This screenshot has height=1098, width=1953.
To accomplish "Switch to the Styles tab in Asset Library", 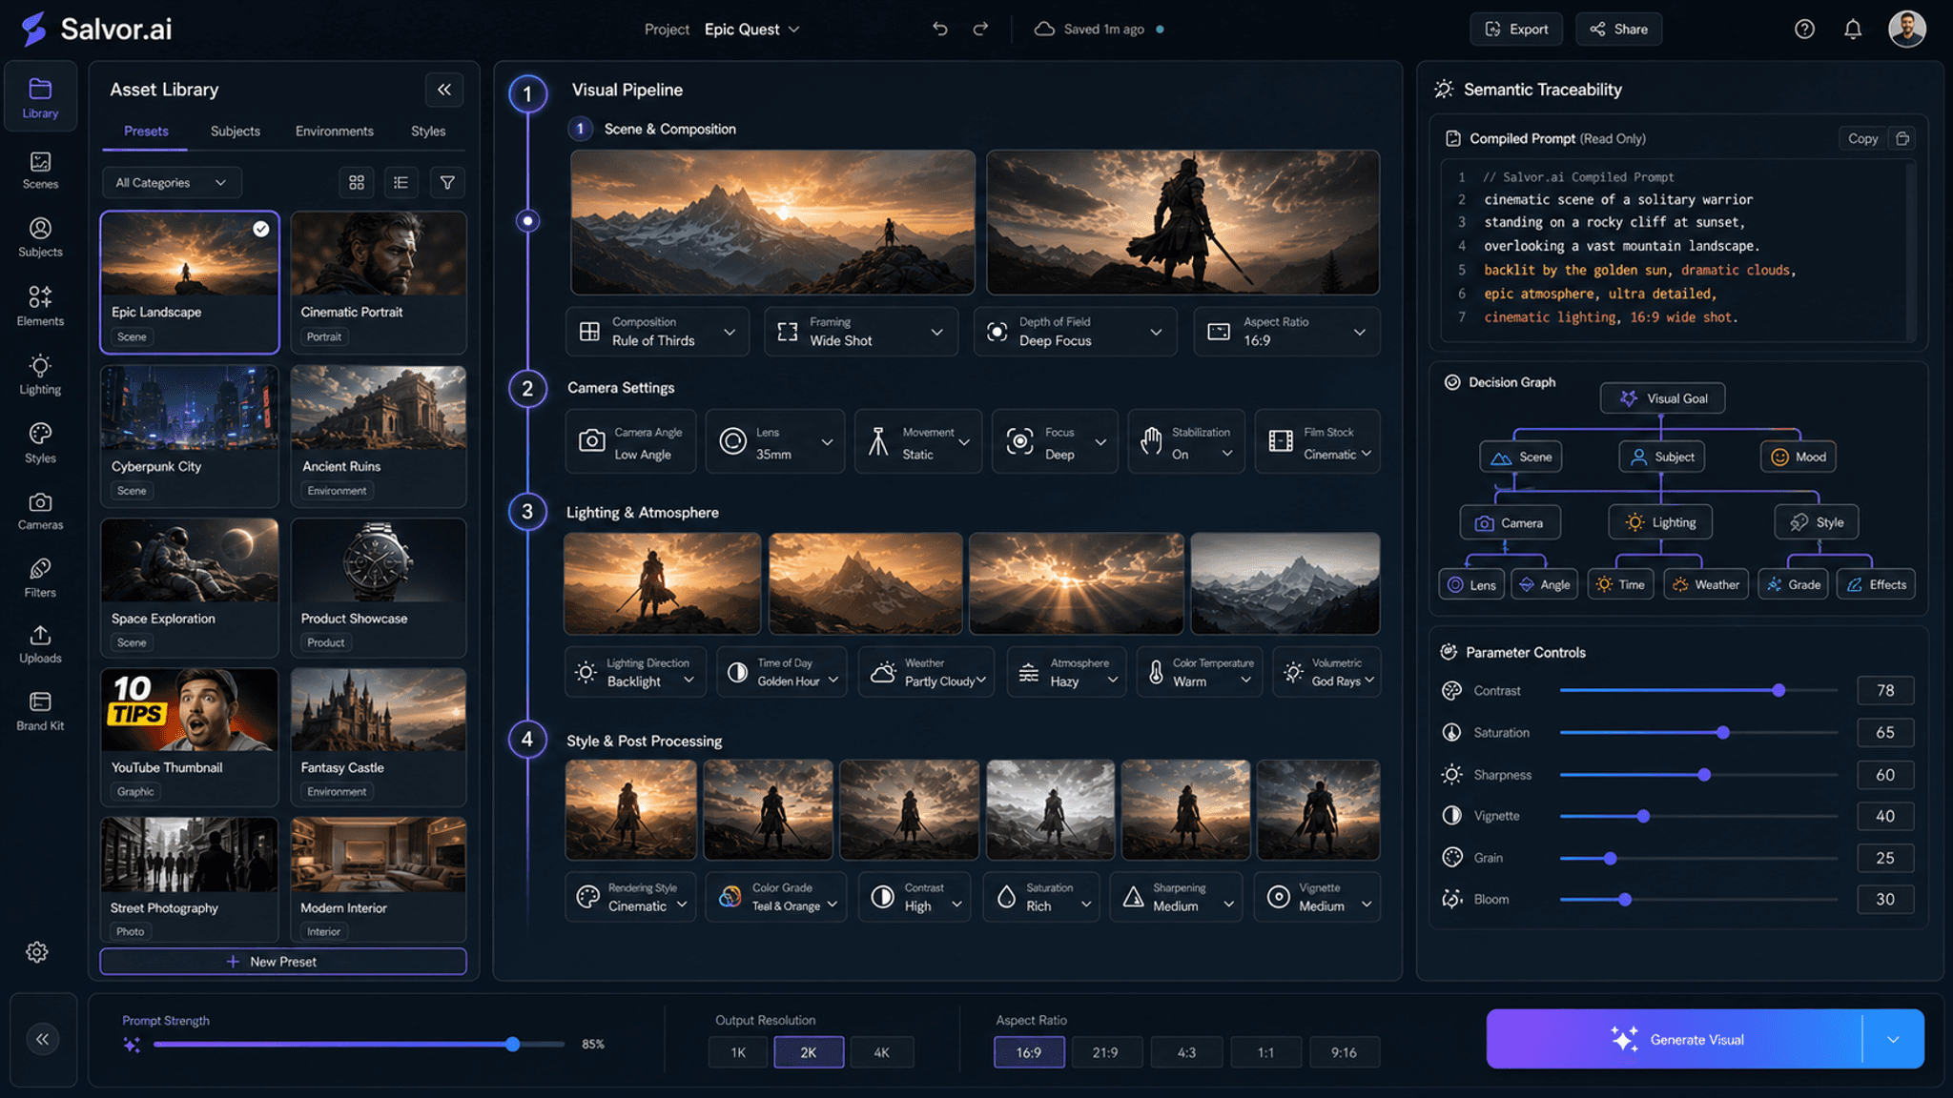I will [428, 132].
